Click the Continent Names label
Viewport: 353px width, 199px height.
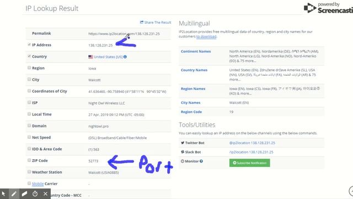196,51
